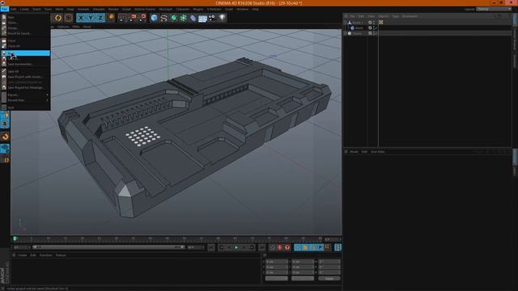The width and height of the screenshot is (518, 291).
Task: Click the Deformer blue capsule icon
Action: click(193, 18)
